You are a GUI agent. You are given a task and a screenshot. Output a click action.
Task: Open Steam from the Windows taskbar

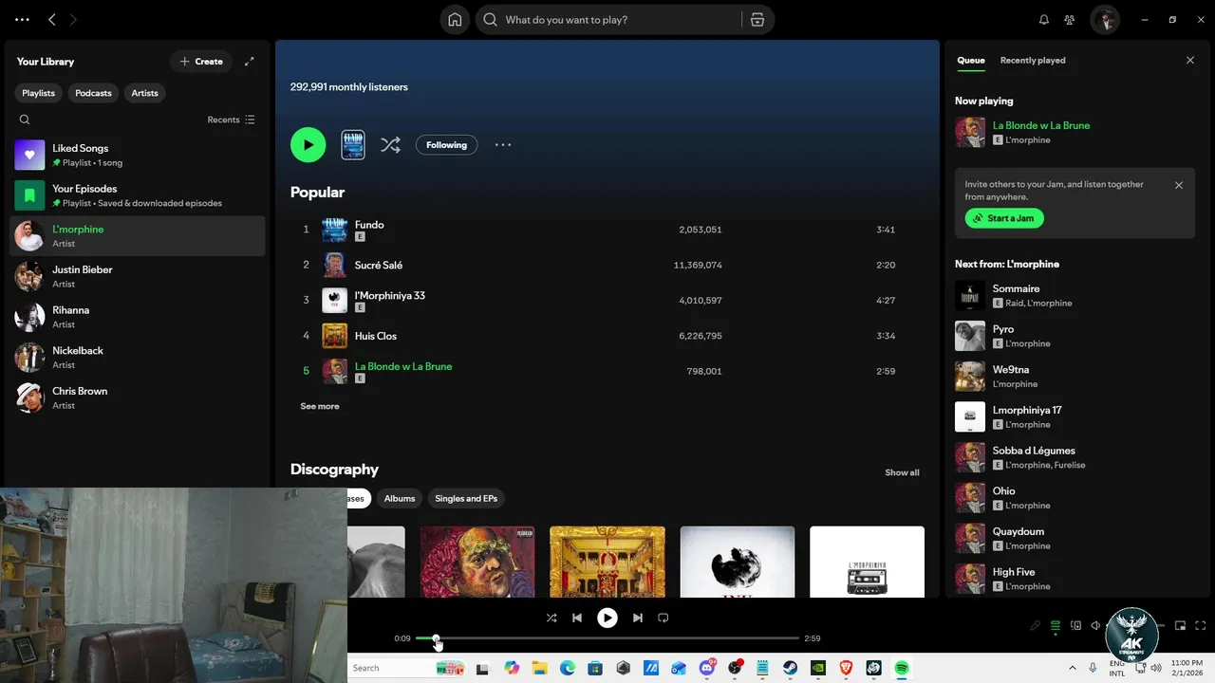pos(791,668)
